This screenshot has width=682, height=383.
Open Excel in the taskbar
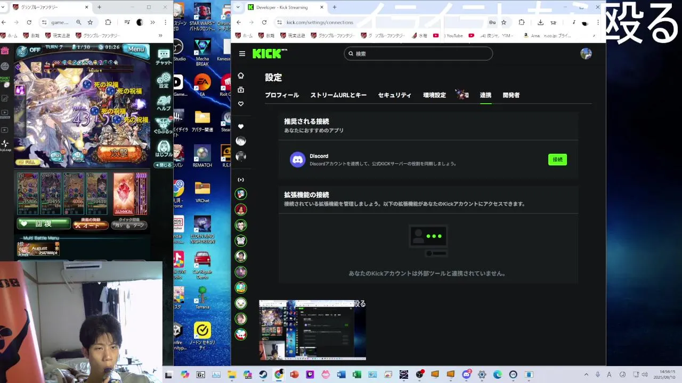pos(357,374)
